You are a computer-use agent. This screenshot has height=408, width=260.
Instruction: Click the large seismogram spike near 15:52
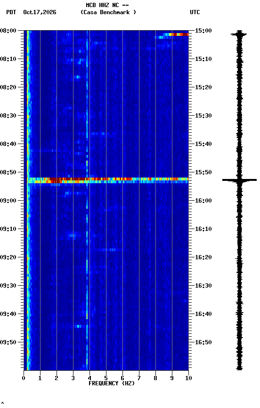click(239, 180)
